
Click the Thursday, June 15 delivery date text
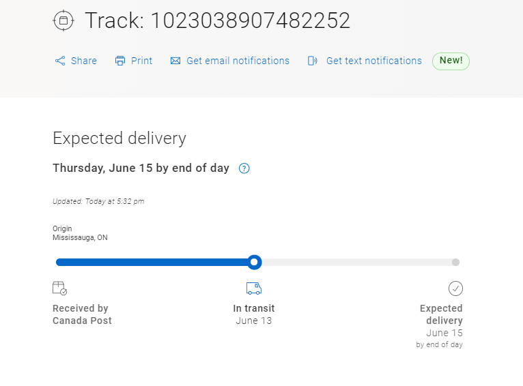(141, 168)
